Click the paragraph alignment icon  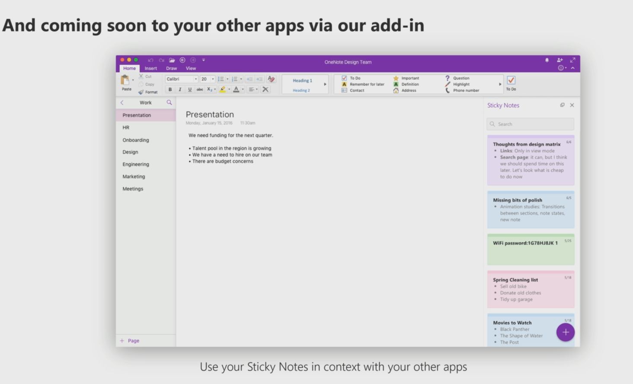pyautogui.click(x=251, y=89)
